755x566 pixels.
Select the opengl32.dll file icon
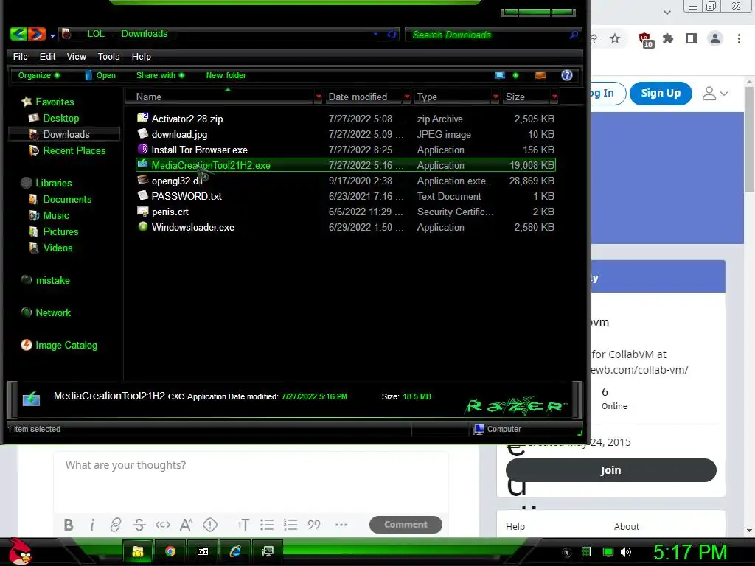click(142, 180)
